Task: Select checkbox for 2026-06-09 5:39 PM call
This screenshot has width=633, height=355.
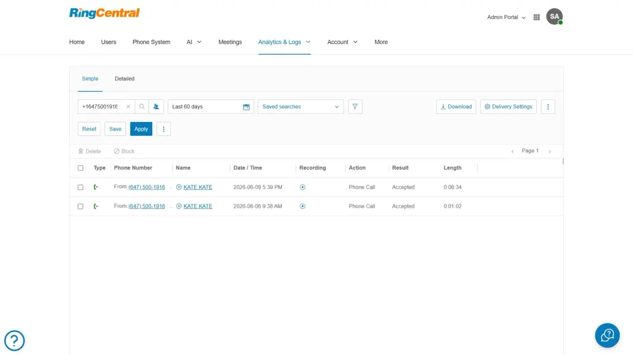Action: pos(81,187)
